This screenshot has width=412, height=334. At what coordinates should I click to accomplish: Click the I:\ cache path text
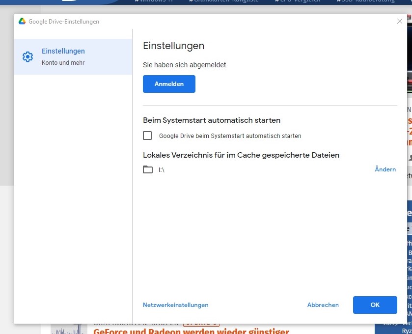click(x=162, y=170)
